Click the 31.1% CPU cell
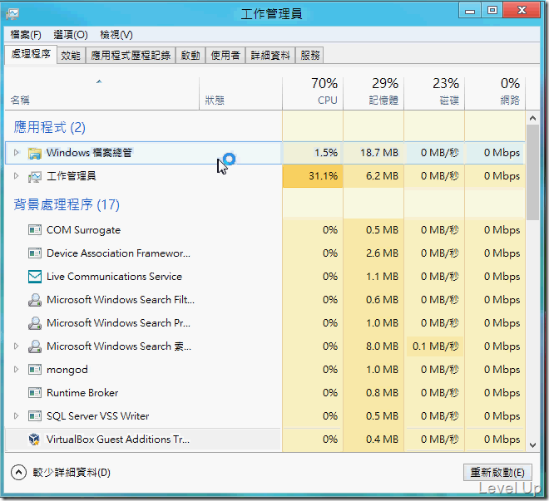Viewport: 549px width, 501px height. point(312,176)
